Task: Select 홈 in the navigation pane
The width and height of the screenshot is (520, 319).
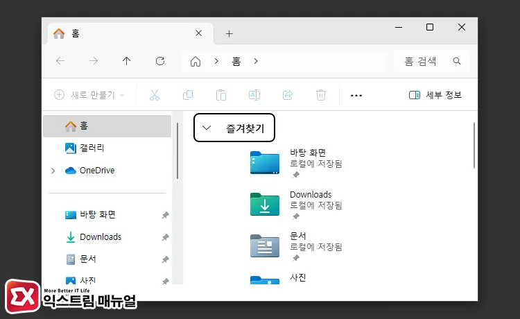Action: (107, 126)
